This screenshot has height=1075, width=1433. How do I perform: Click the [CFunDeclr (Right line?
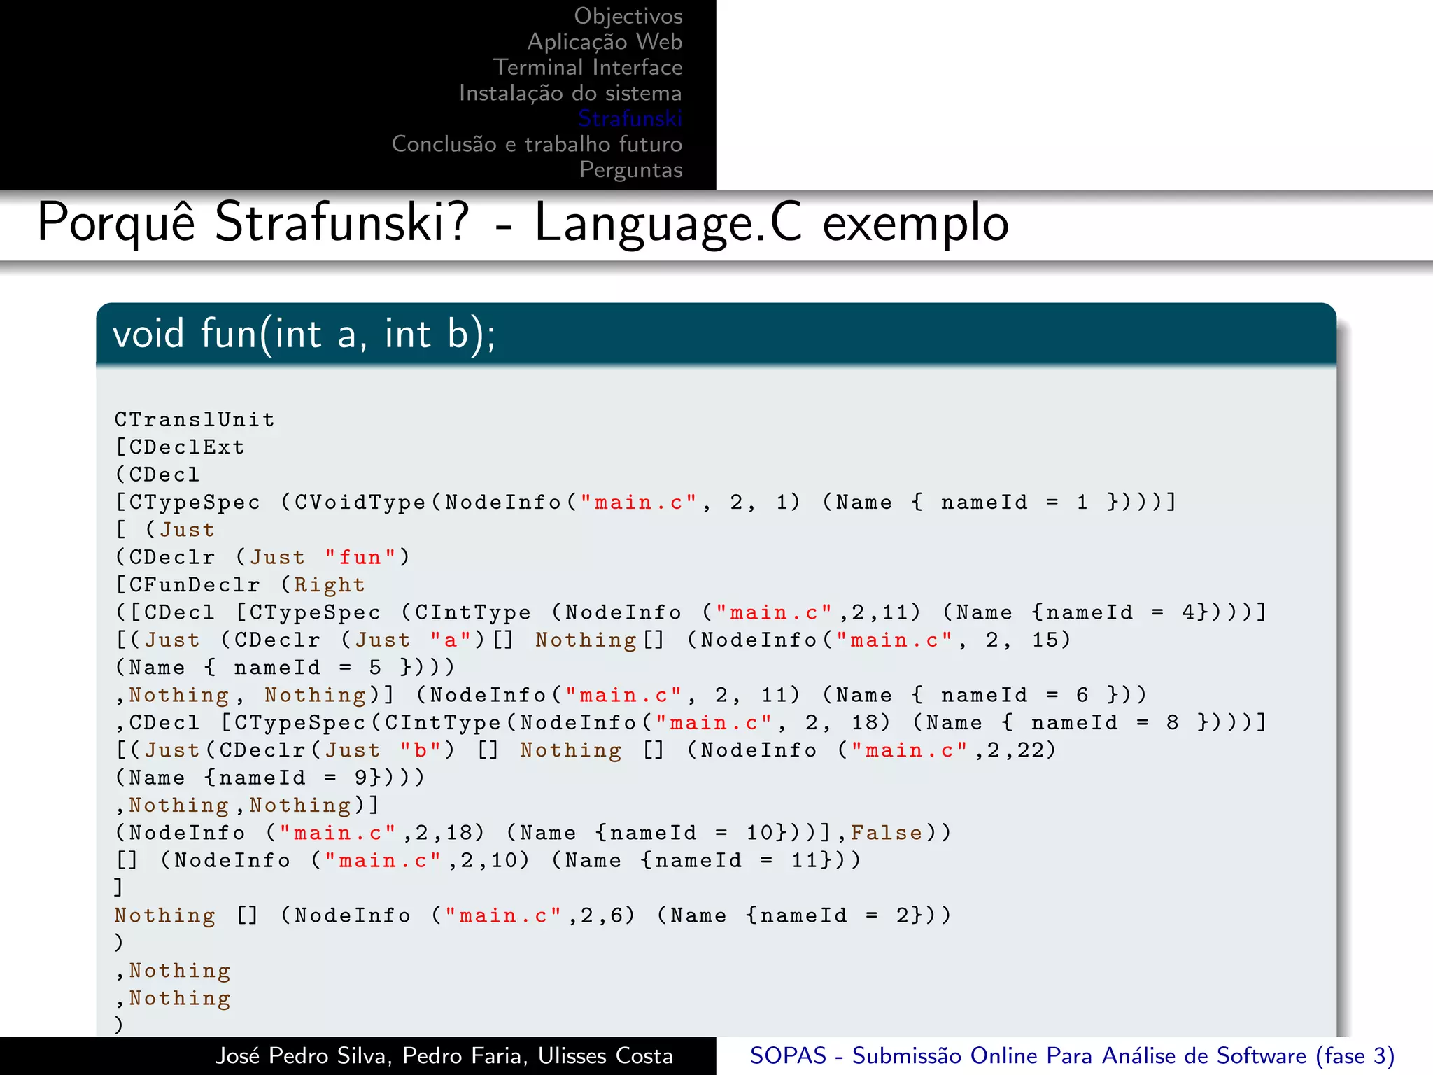click(x=240, y=585)
